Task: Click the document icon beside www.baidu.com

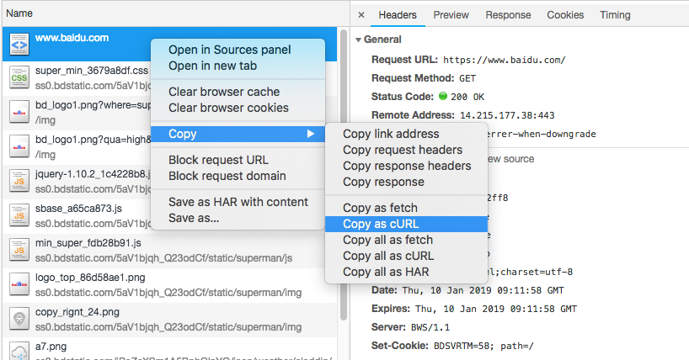Action: tap(19, 42)
